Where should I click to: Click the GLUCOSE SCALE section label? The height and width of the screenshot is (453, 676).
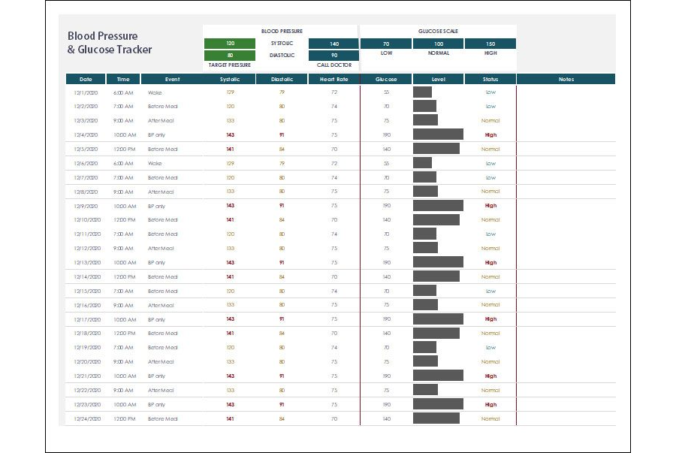(x=438, y=31)
